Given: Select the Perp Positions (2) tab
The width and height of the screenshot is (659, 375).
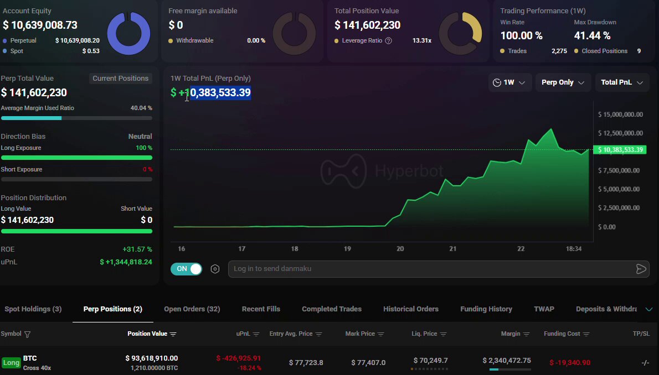Looking at the screenshot, I should coord(112,309).
